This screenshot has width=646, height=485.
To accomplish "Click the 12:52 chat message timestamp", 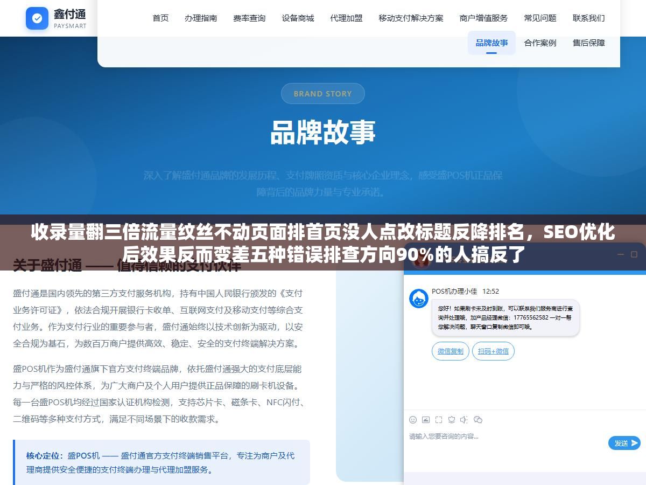I will (490, 292).
